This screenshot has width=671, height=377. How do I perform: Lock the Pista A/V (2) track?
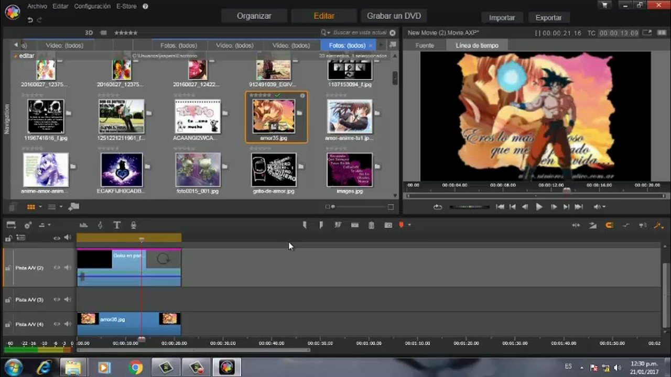pyautogui.click(x=8, y=268)
